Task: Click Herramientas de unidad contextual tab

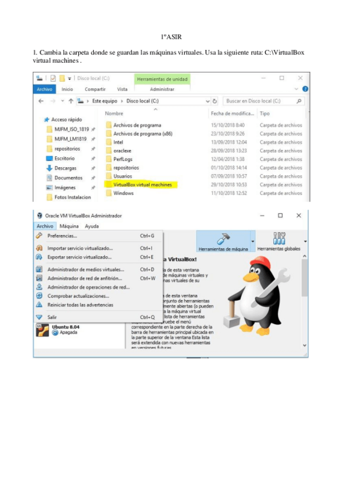Action: pyautogui.click(x=162, y=79)
